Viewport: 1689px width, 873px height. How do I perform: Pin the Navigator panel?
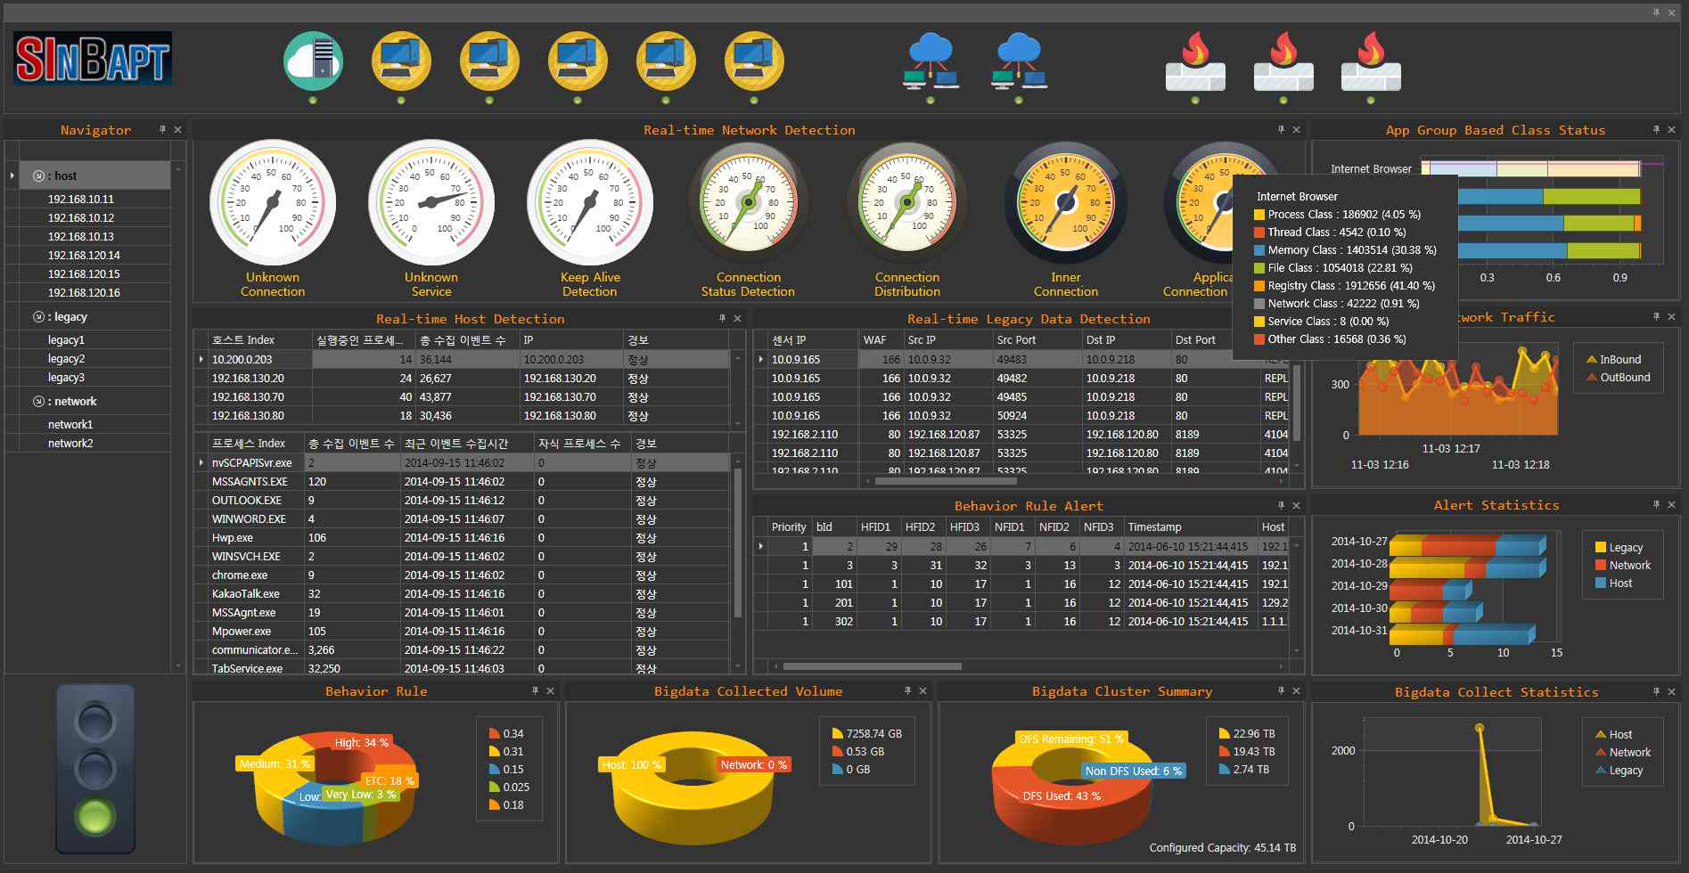coord(162,129)
